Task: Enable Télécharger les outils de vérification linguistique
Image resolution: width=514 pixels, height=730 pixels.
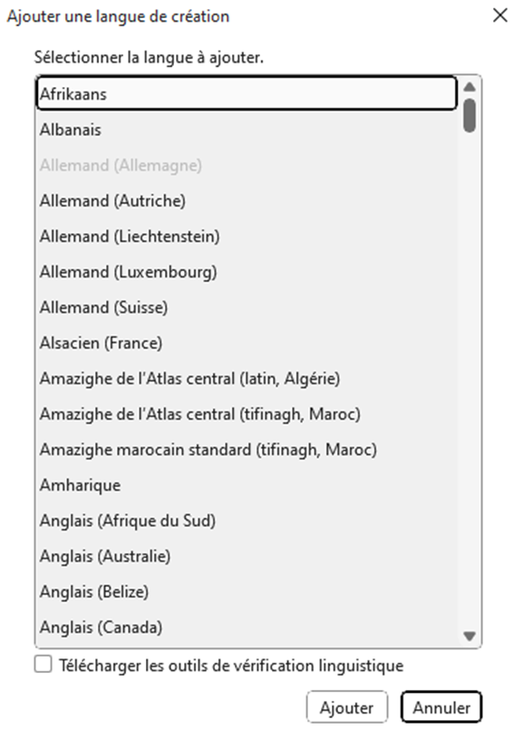Action: (x=43, y=665)
